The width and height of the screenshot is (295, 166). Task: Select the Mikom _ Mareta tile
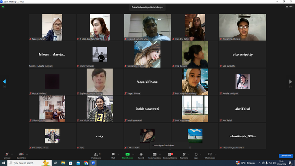click(x=52, y=54)
